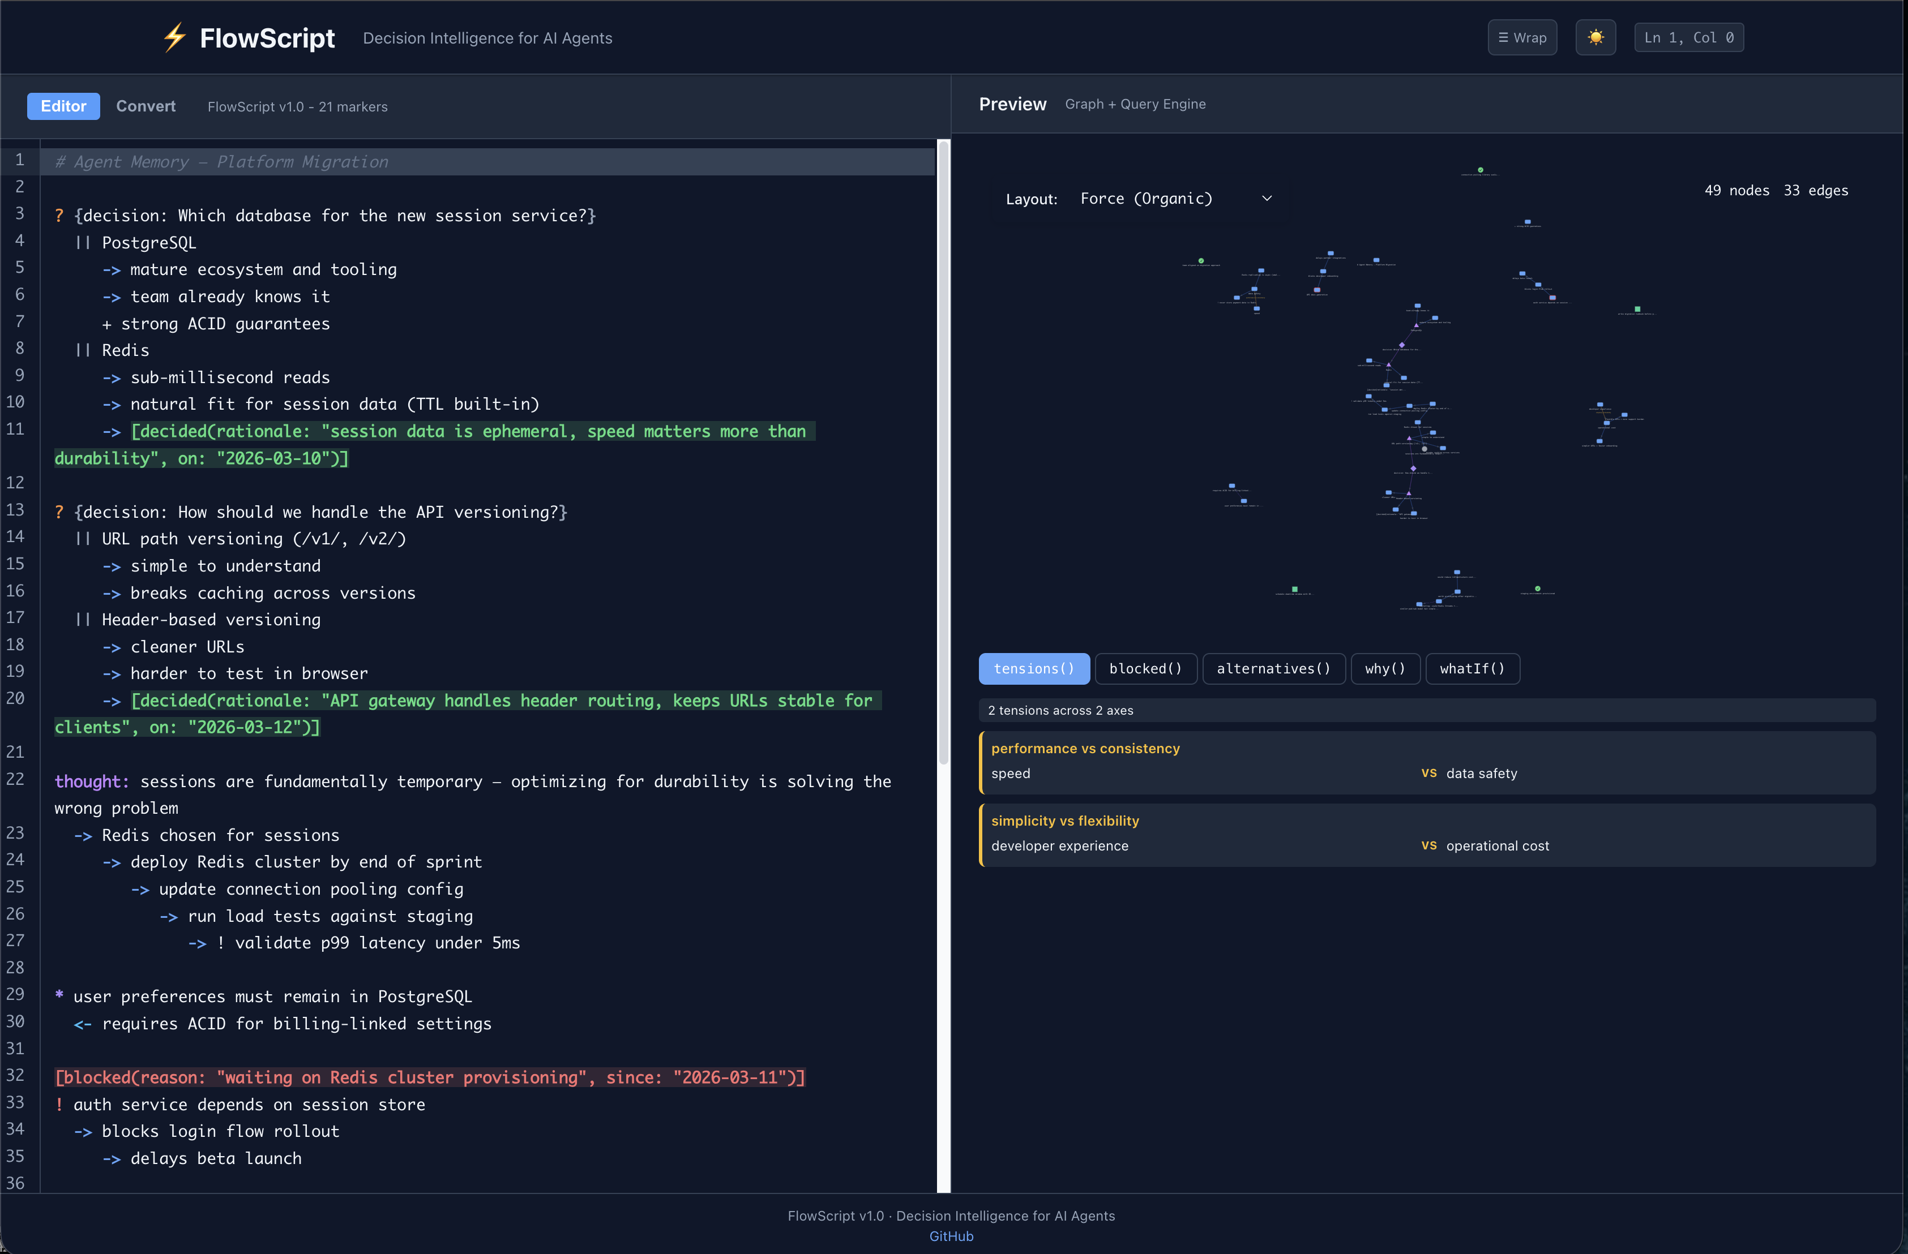Click the 49 nodes 33 edges counter

(1776, 190)
